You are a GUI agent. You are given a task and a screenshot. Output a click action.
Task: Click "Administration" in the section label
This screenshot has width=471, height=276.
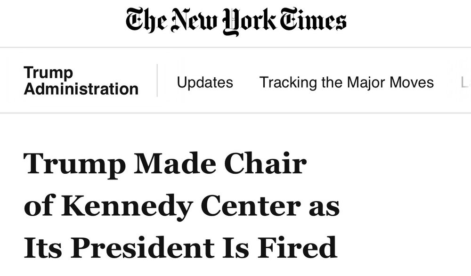[81, 89]
